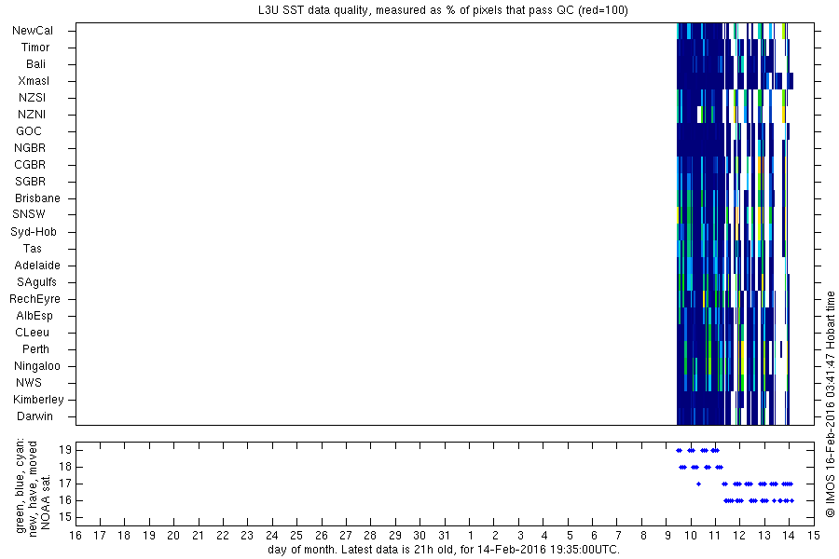The width and height of the screenshot is (839, 559).
Task: Click the NZNI row label
Action: (x=32, y=115)
